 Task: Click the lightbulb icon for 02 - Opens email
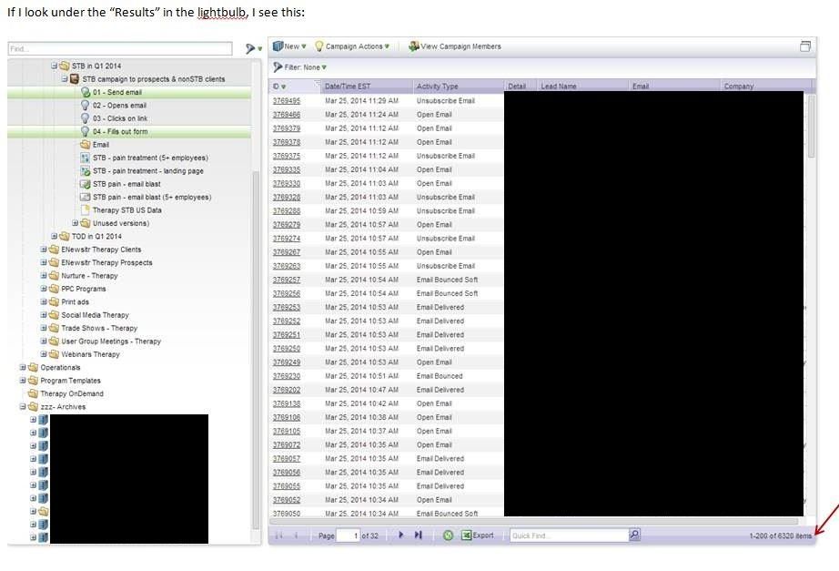[86, 106]
